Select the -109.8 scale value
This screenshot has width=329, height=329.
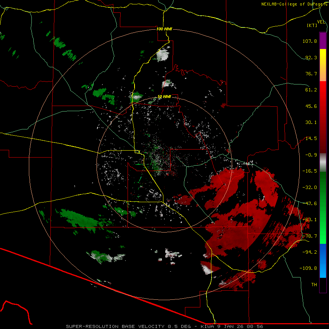click(x=308, y=268)
